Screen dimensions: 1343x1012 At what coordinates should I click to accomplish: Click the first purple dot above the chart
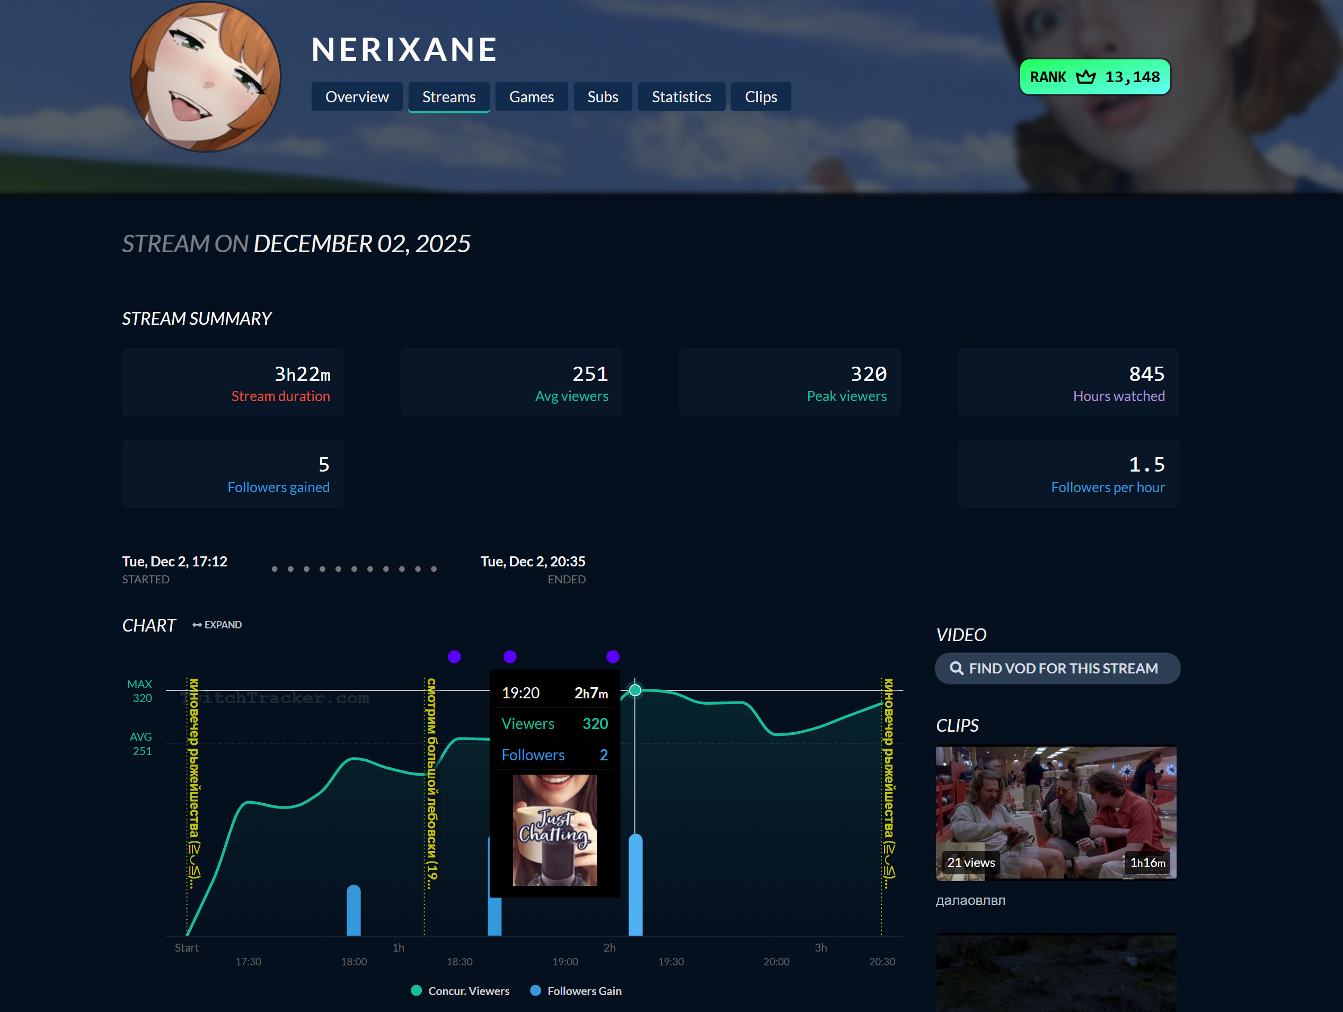(454, 656)
